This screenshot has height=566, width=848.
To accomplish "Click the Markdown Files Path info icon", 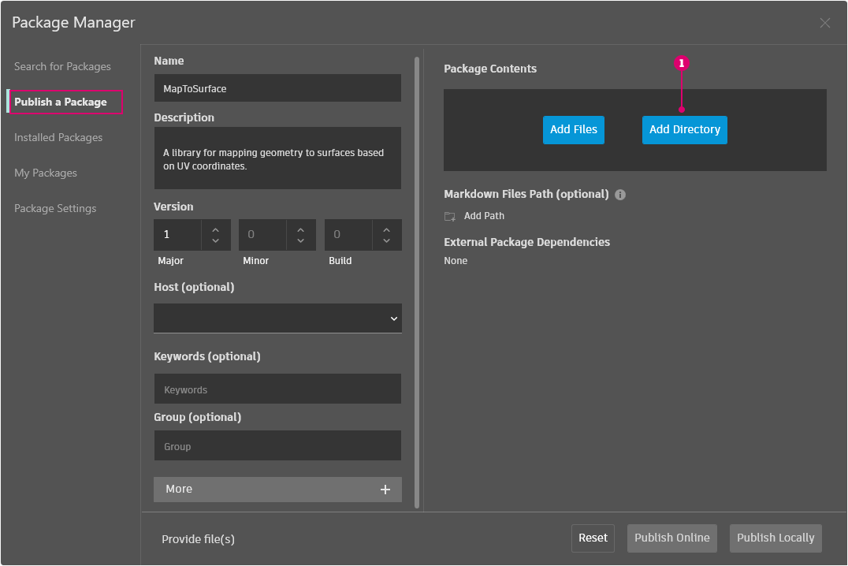I will click(620, 195).
